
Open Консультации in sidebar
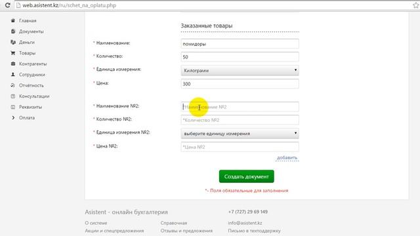[34, 96]
